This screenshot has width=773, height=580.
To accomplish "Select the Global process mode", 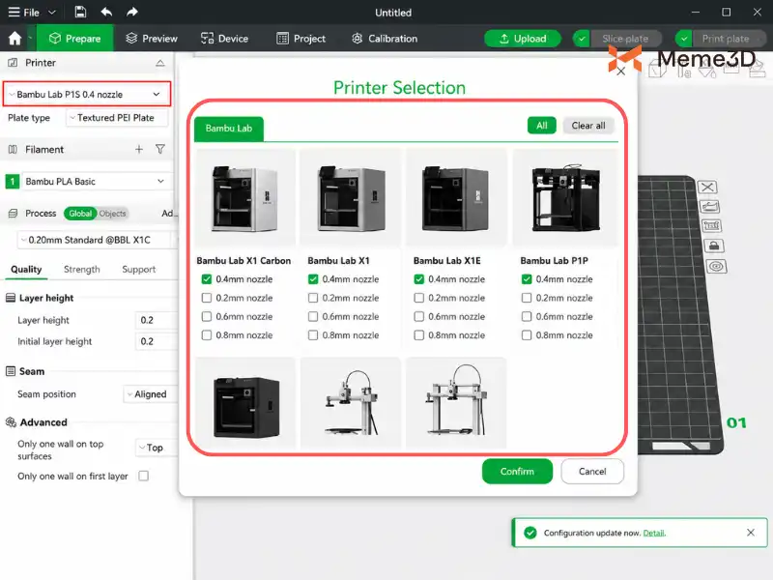I will pyautogui.click(x=80, y=214).
